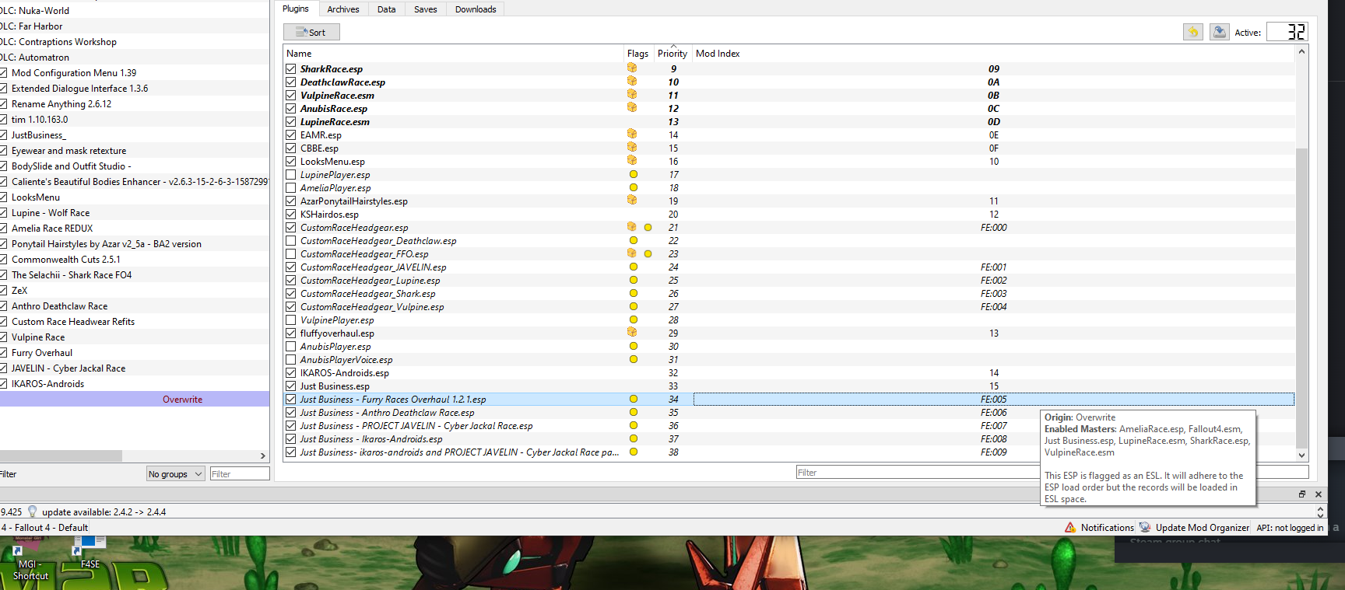The image size is (1345, 590).
Task: Click plugin list scrollbar up arrow
Action: 1301,51
